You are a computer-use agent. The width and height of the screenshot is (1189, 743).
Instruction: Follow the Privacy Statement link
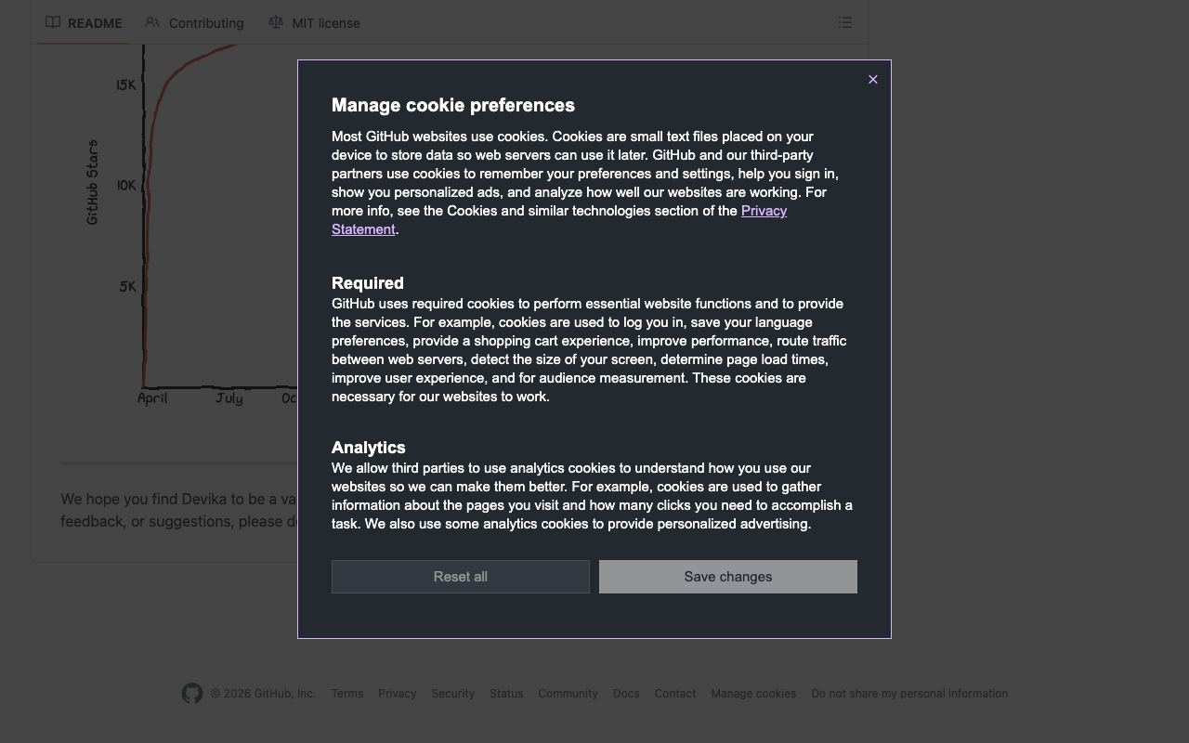tap(559, 220)
